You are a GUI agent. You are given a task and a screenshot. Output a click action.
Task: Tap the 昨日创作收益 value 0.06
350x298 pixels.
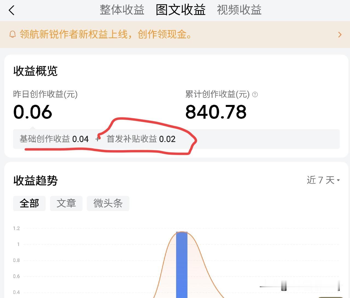33,112
